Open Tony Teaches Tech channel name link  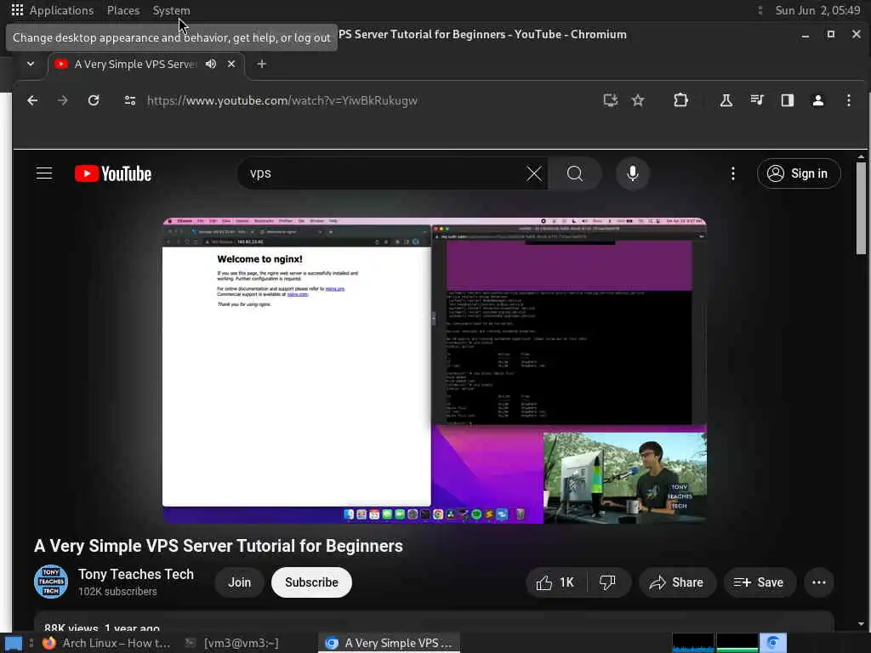(136, 574)
